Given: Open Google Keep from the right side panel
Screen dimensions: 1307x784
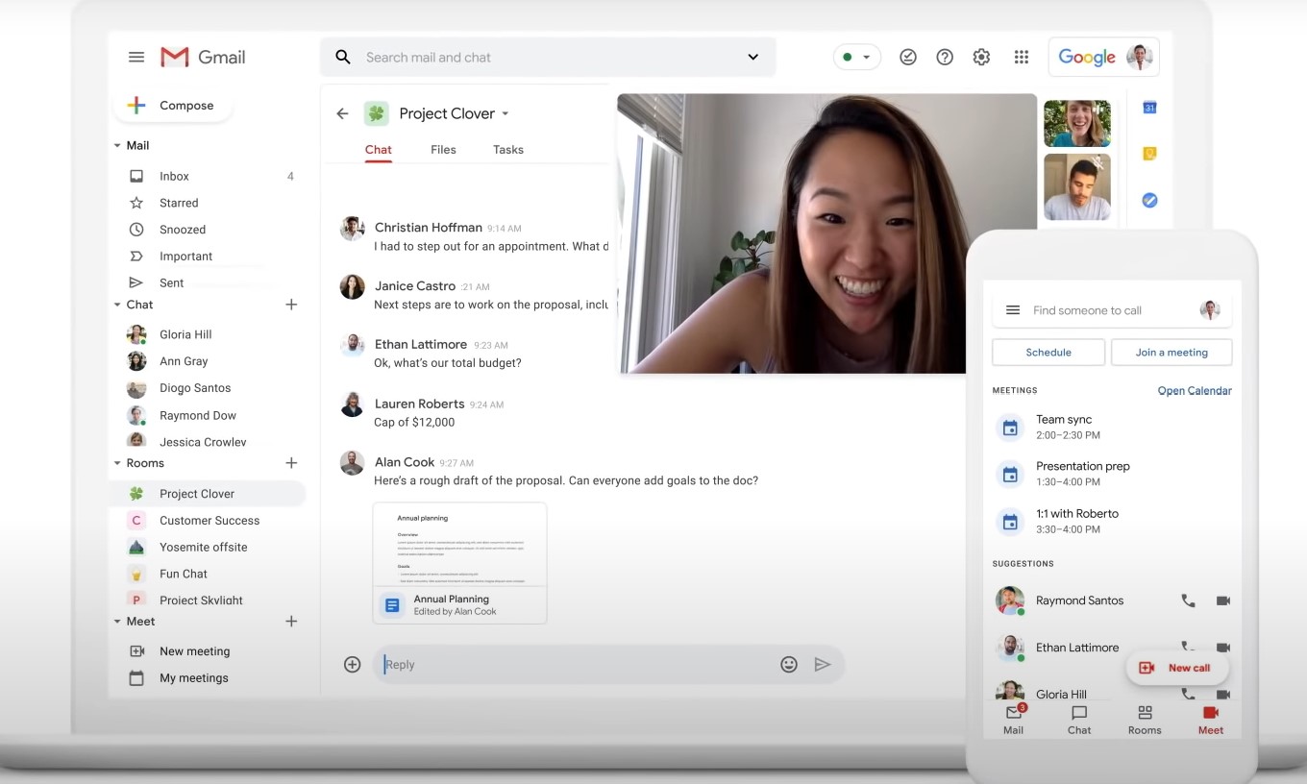Looking at the screenshot, I should coord(1149,154).
